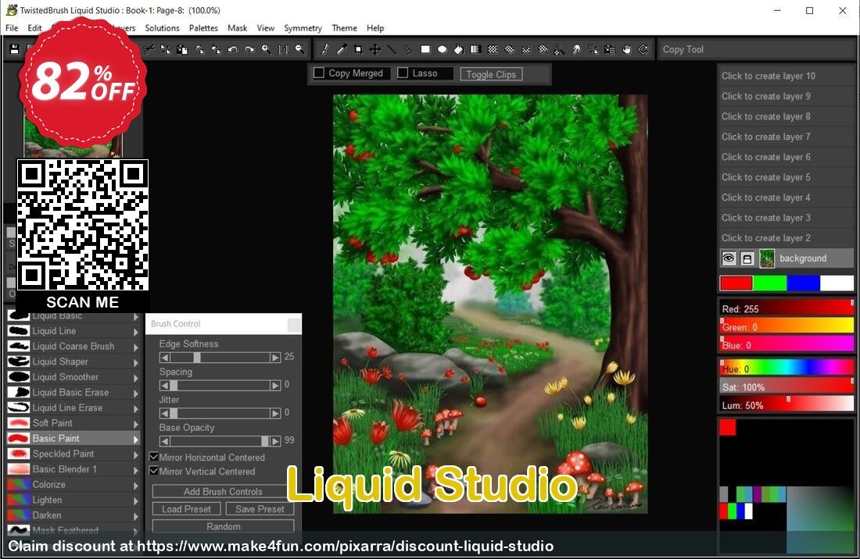Image resolution: width=860 pixels, height=559 pixels.
Task: Click the bracketed fit-zoom icon between the magnifiers
Action: [x=283, y=49]
